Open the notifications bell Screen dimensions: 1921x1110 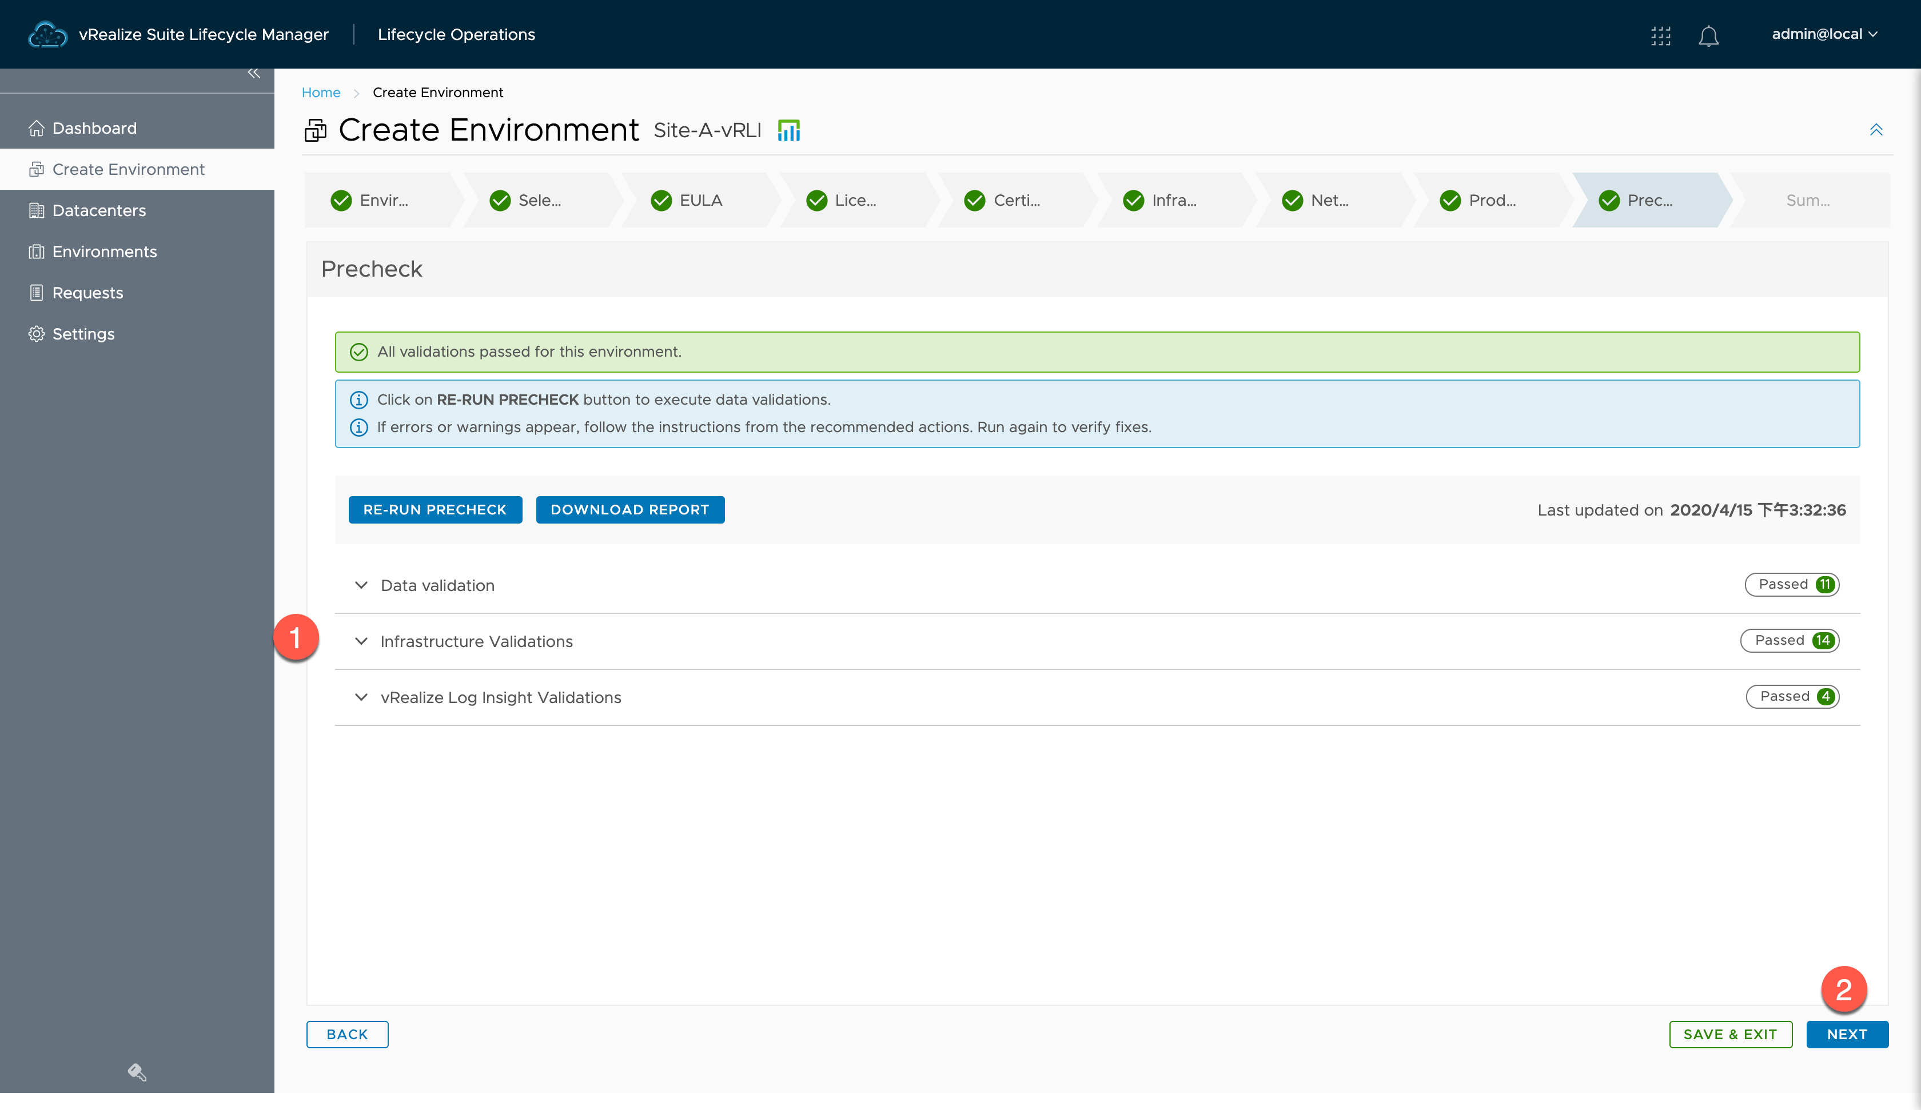(1708, 36)
